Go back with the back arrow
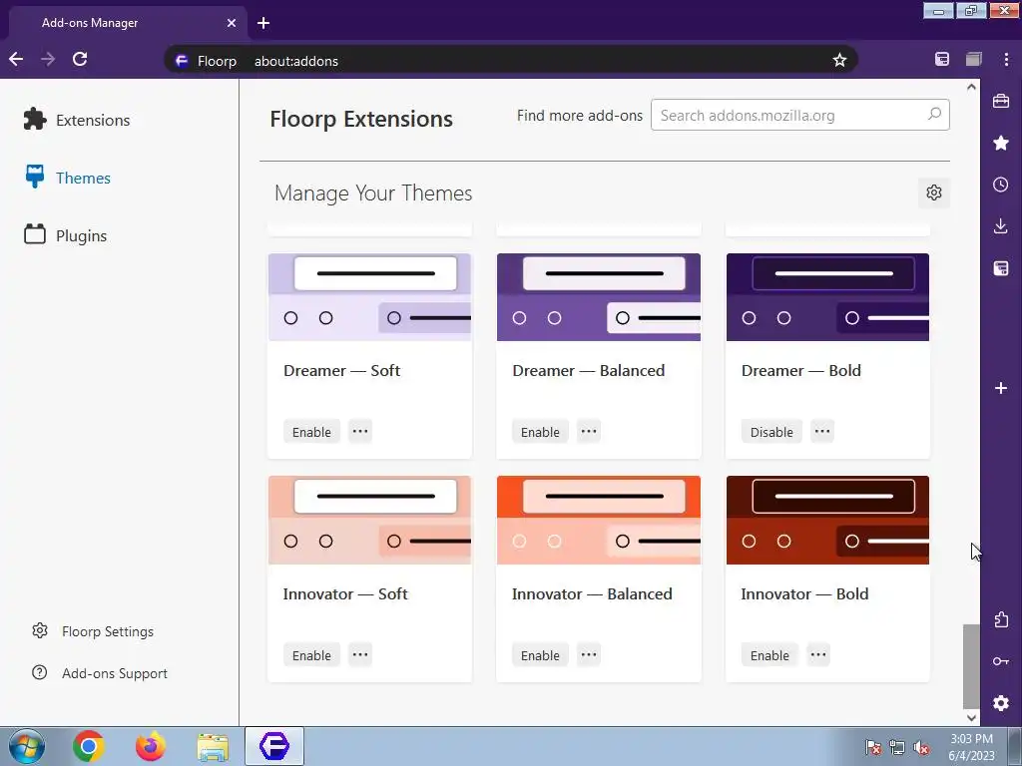This screenshot has width=1022, height=766. coord(16,59)
